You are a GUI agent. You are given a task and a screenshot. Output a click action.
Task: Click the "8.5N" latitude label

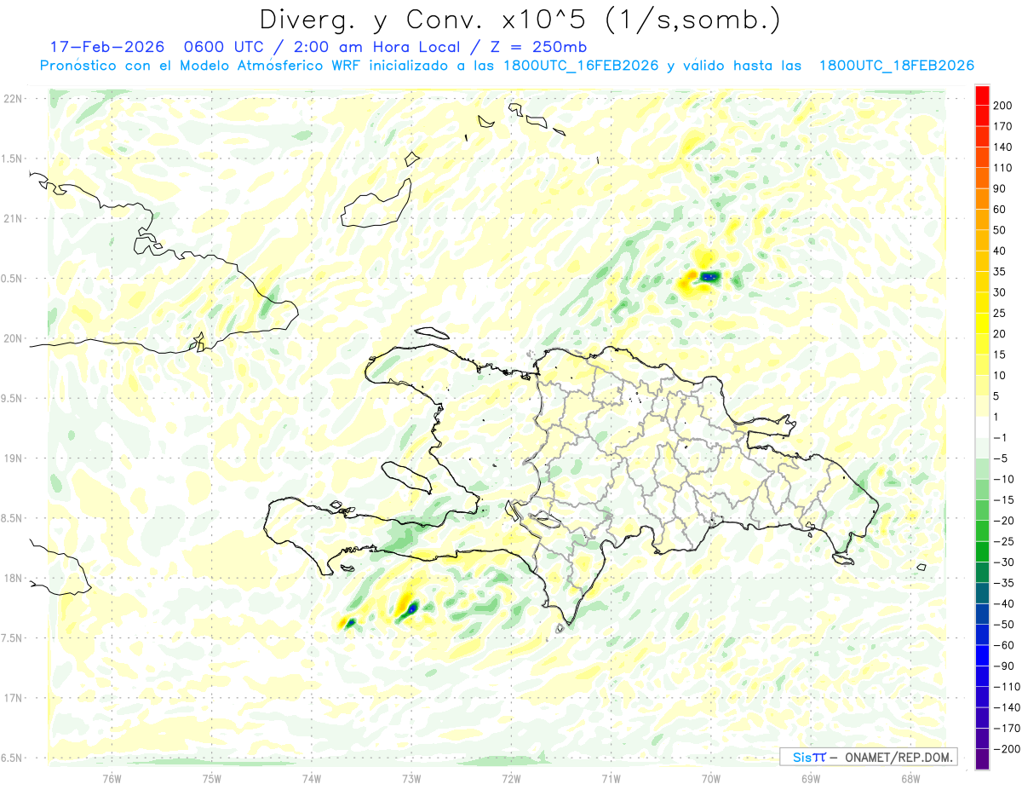click(13, 518)
